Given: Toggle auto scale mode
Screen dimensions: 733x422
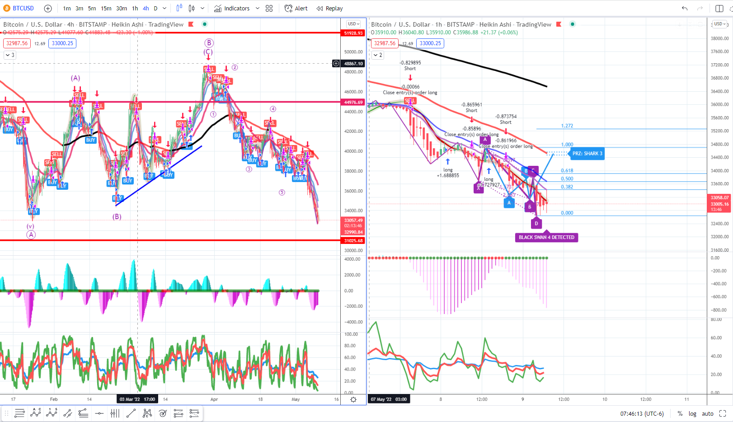Looking at the screenshot, I should point(708,413).
